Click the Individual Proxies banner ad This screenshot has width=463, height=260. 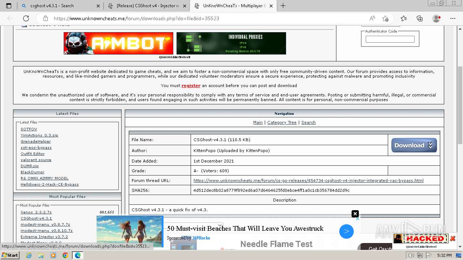tap(231, 43)
